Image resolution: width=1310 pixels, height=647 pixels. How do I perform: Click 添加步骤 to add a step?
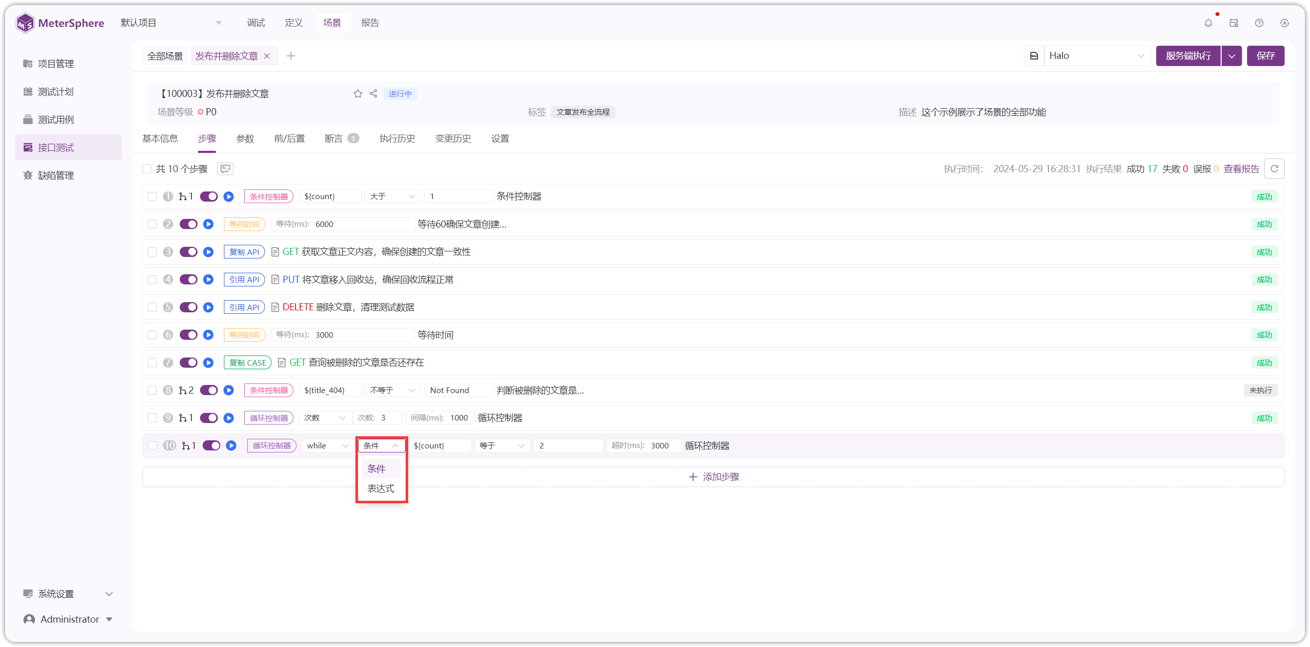[x=713, y=476]
